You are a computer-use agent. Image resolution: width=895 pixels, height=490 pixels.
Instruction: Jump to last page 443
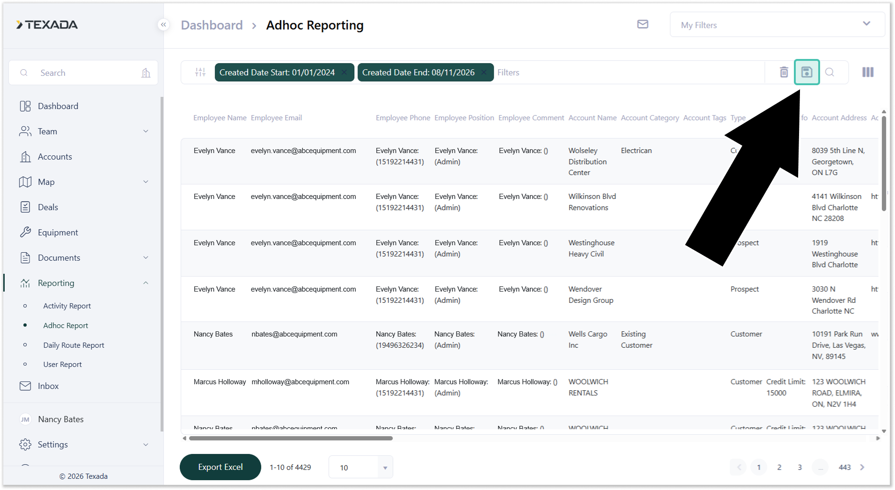pos(844,467)
